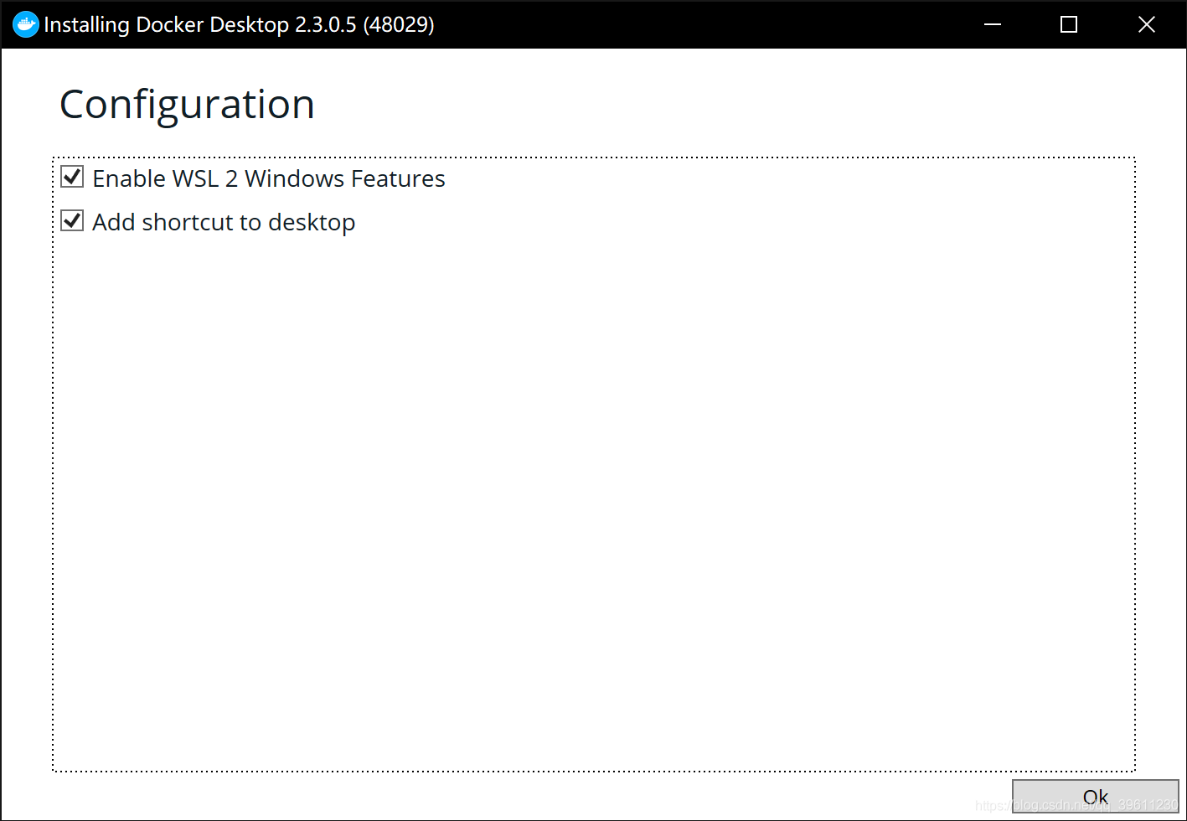Maximize the Docker installer window

point(1069,24)
